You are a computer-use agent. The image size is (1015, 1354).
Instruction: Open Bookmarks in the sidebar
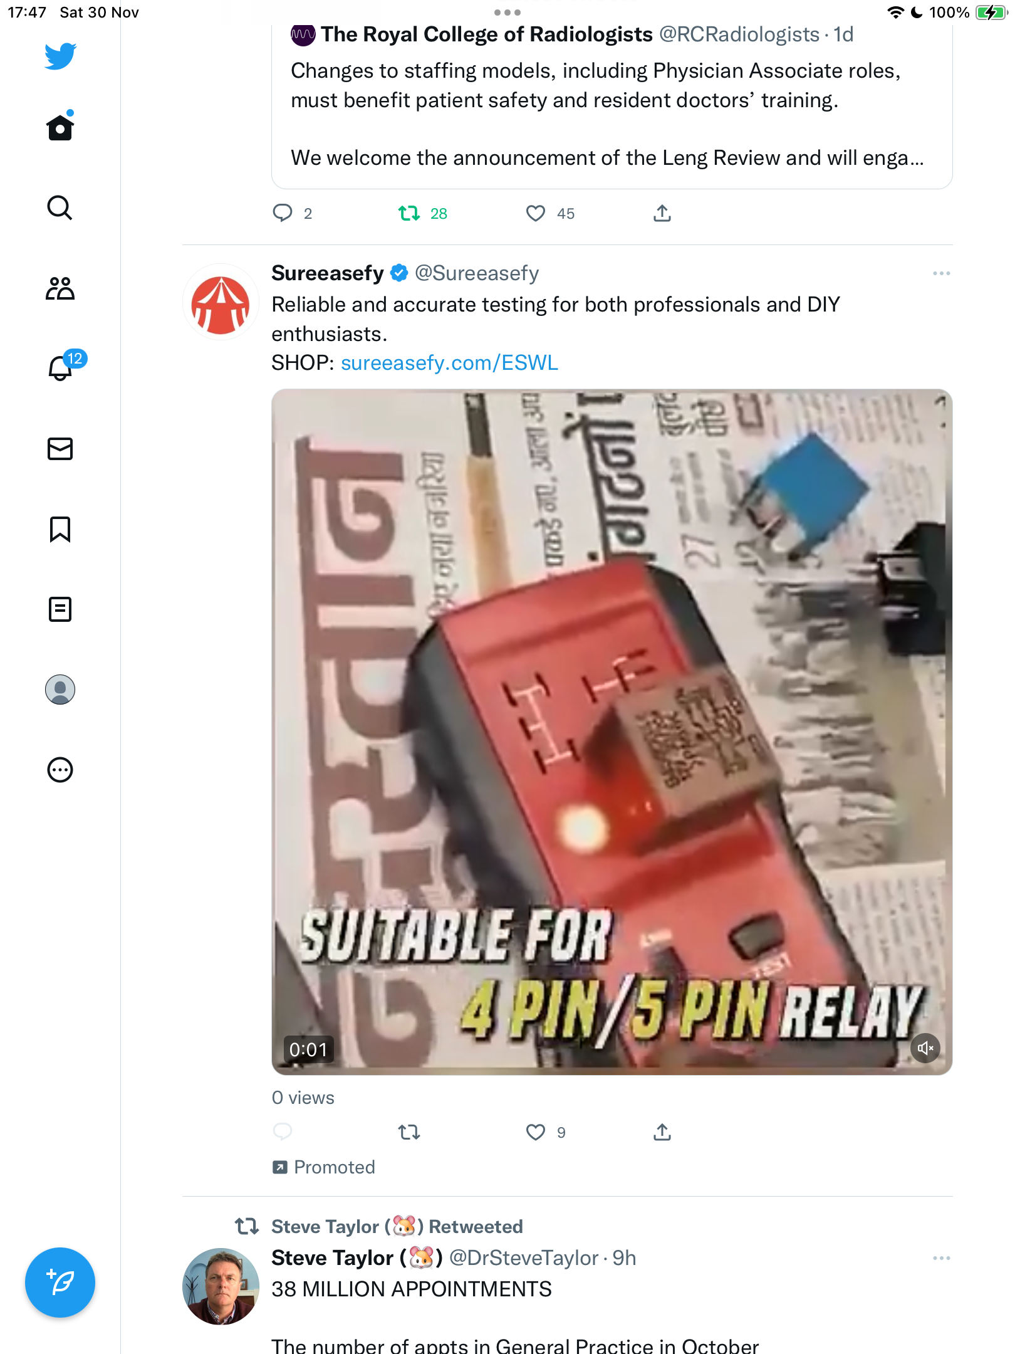[60, 529]
